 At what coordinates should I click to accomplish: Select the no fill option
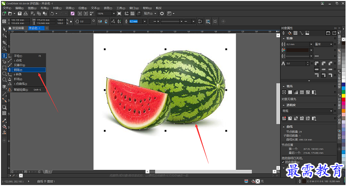[284, 92]
